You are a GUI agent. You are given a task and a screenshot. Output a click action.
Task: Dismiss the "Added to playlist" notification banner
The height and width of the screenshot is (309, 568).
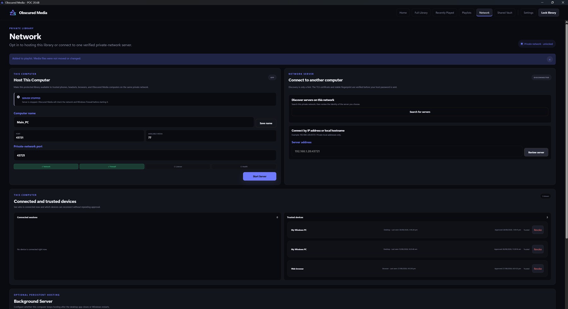[x=549, y=59]
